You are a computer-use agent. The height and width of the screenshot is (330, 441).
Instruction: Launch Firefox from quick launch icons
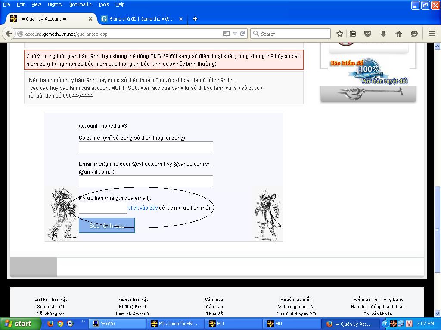[x=50, y=324]
